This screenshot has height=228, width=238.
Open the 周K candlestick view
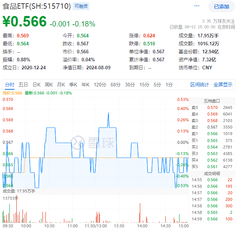[49, 85]
